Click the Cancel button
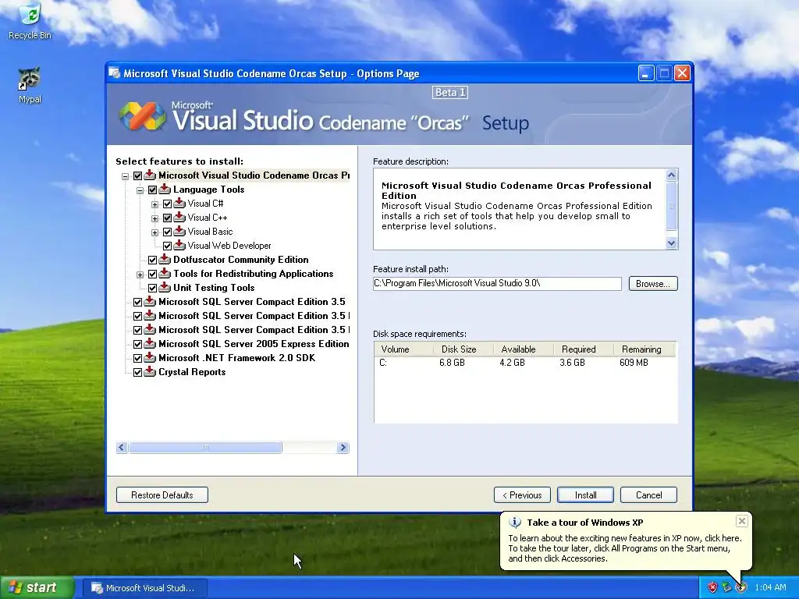The image size is (799, 599). 648,495
